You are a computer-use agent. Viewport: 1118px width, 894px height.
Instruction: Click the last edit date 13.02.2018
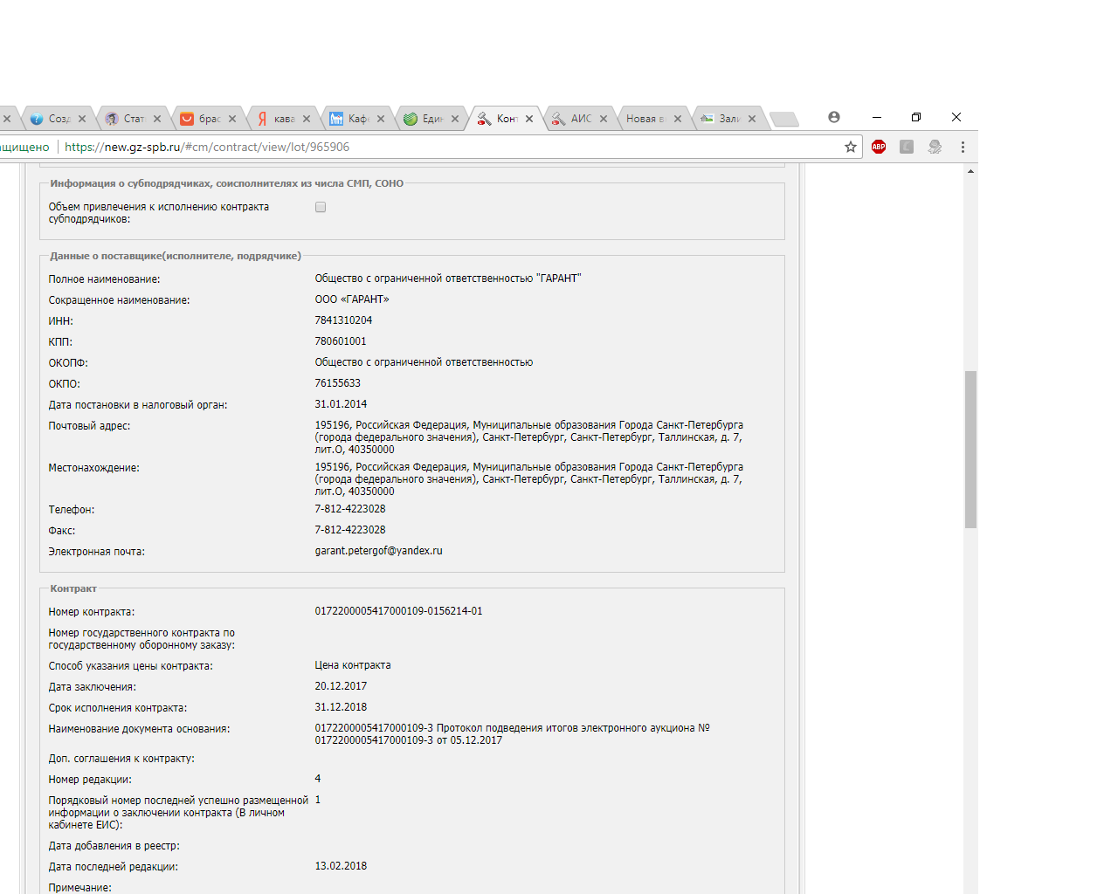pyautogui.click(x=341, y=866)
